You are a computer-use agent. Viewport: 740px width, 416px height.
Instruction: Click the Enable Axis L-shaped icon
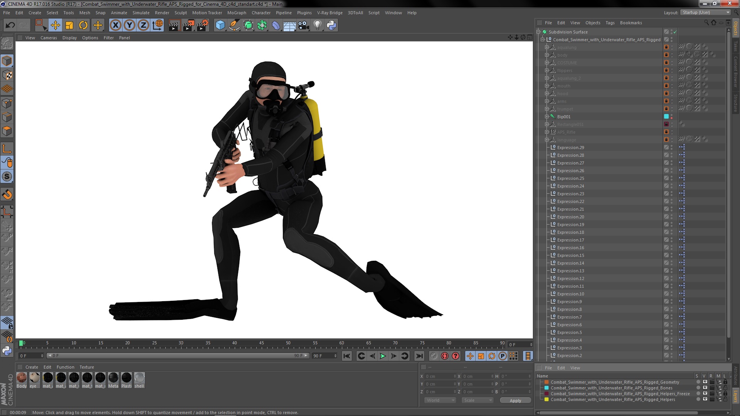(x=7, y=149)
